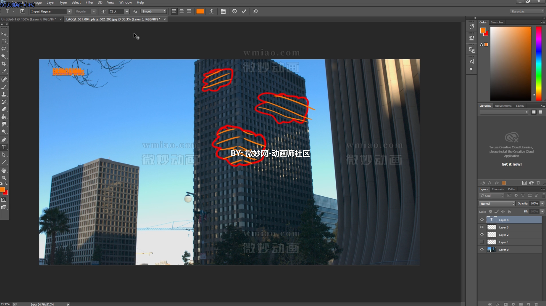This screenshot has width=546, height=306.
Task: Select the Crop tool
Action: [x=4, y=64]
